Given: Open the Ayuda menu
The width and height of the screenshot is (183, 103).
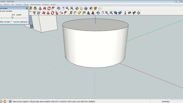Looking at the screenshot, I should (x=53, y=5).
